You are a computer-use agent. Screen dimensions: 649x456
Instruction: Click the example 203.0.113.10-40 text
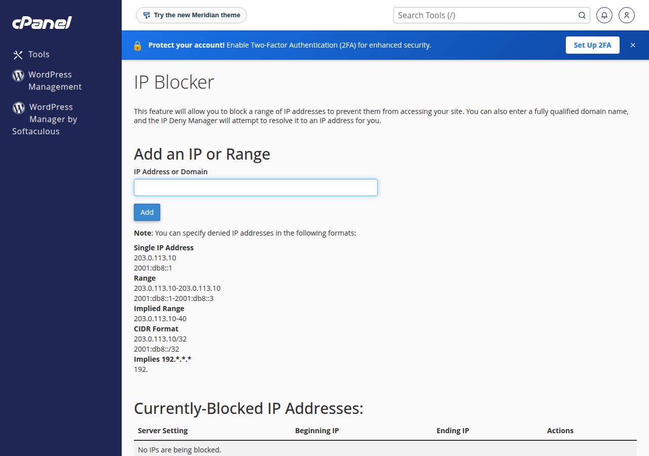click(x=160, y=319)
